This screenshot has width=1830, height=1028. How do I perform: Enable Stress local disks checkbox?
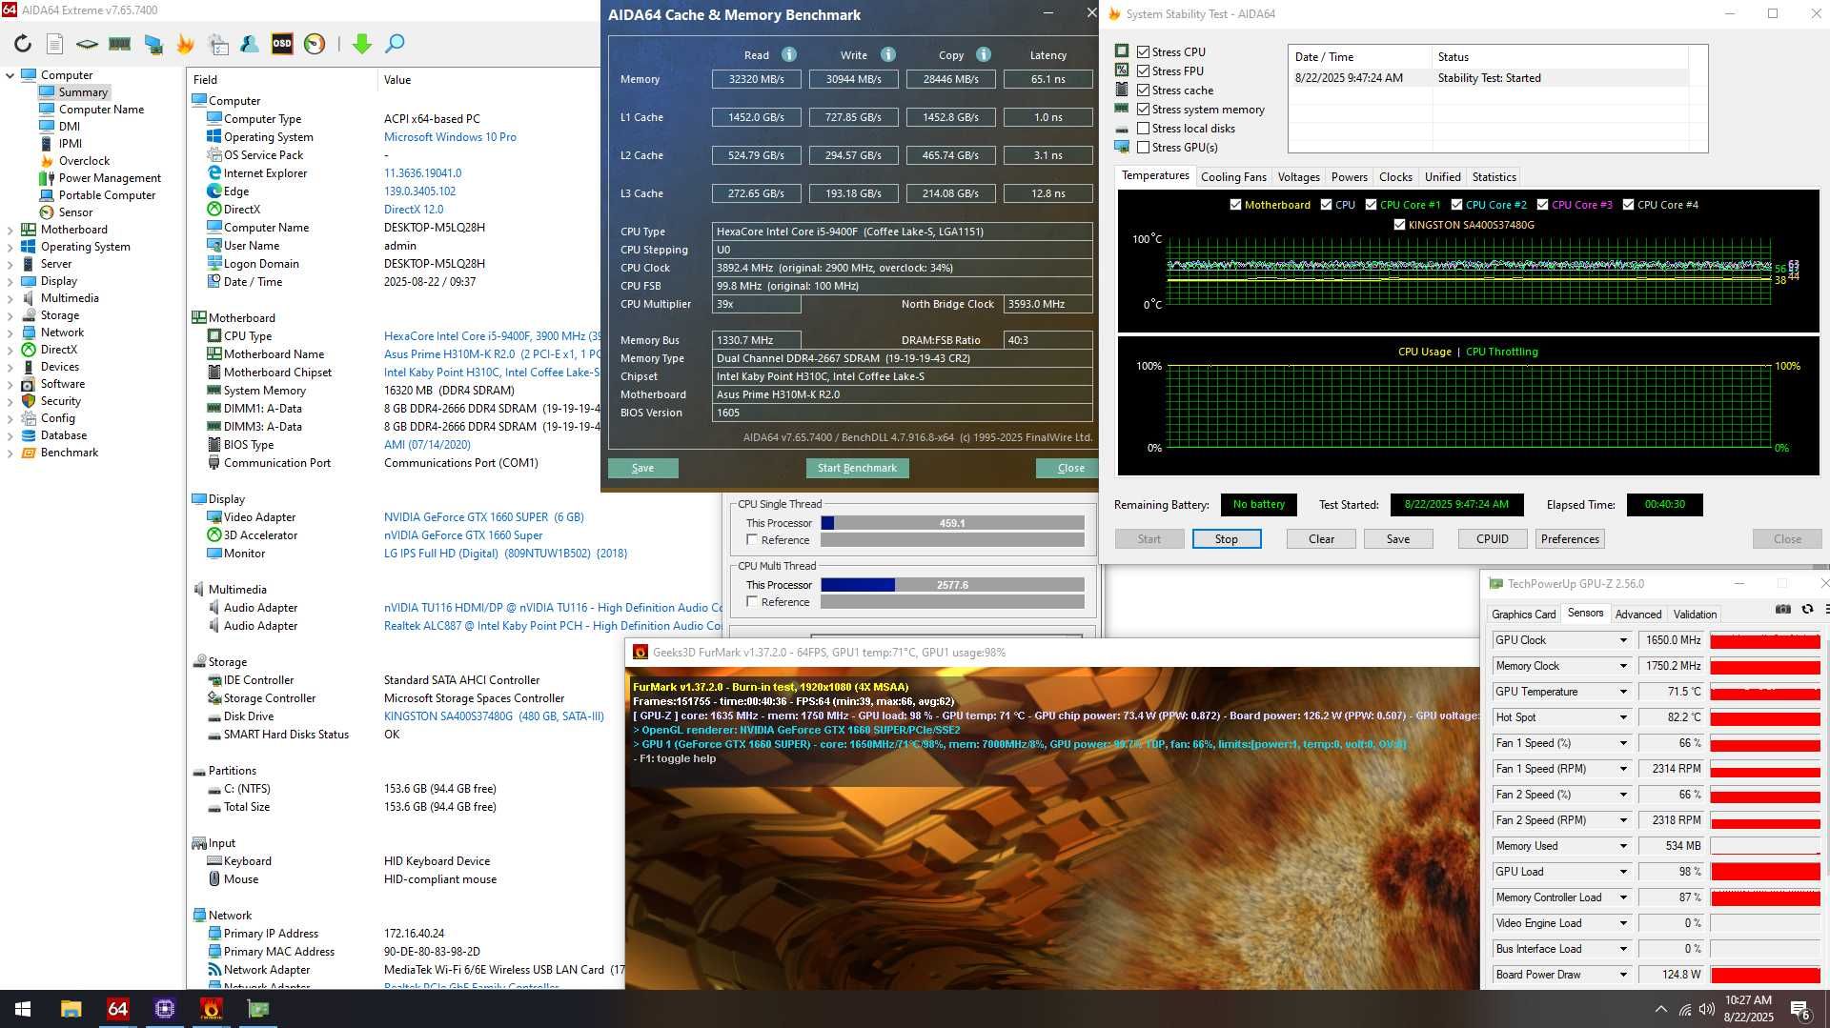click(1144, 129)
